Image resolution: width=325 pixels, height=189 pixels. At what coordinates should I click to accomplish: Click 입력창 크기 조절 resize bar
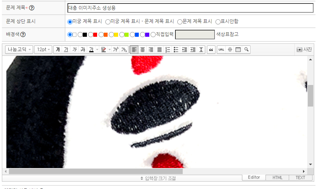click(x=158, y=178)
